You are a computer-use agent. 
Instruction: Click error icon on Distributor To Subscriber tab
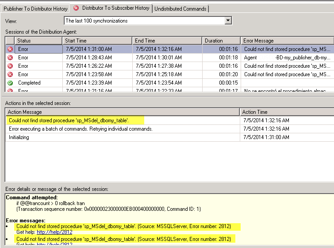coord(76,8)
